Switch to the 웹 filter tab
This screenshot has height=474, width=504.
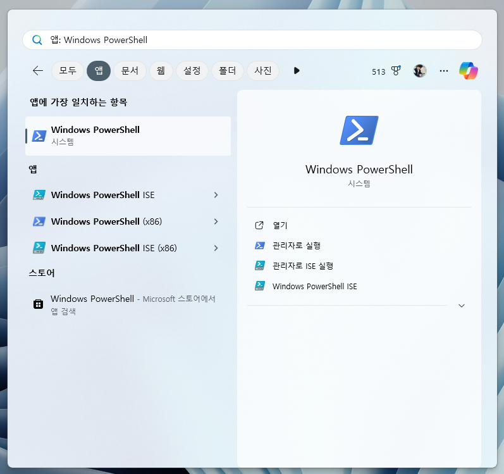click(161, 70)
